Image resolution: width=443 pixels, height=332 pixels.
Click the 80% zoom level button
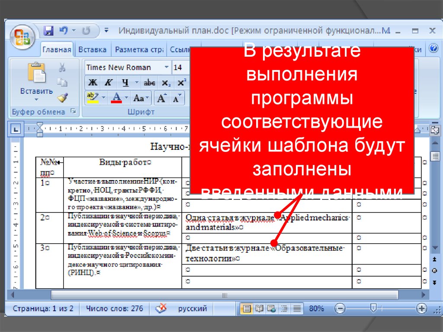317,309
